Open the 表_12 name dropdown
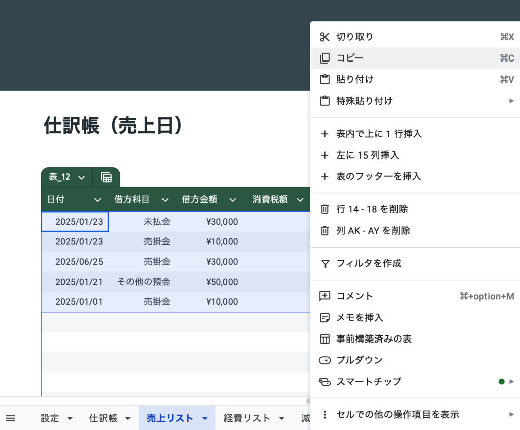Image resolution: width=520 pixels, height=430 pixels. tap(81, 177)
